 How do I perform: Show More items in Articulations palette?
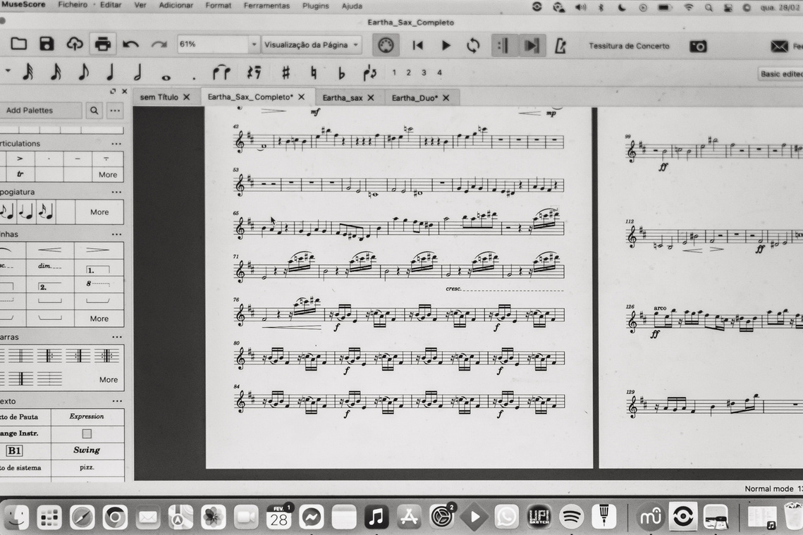108,175
